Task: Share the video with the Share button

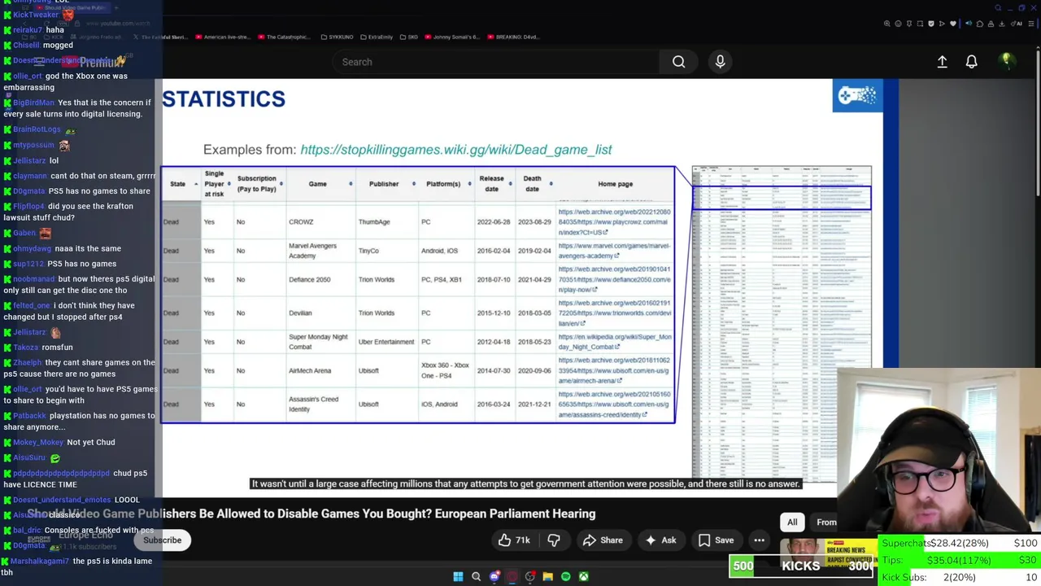Action: tap(603, 540)
